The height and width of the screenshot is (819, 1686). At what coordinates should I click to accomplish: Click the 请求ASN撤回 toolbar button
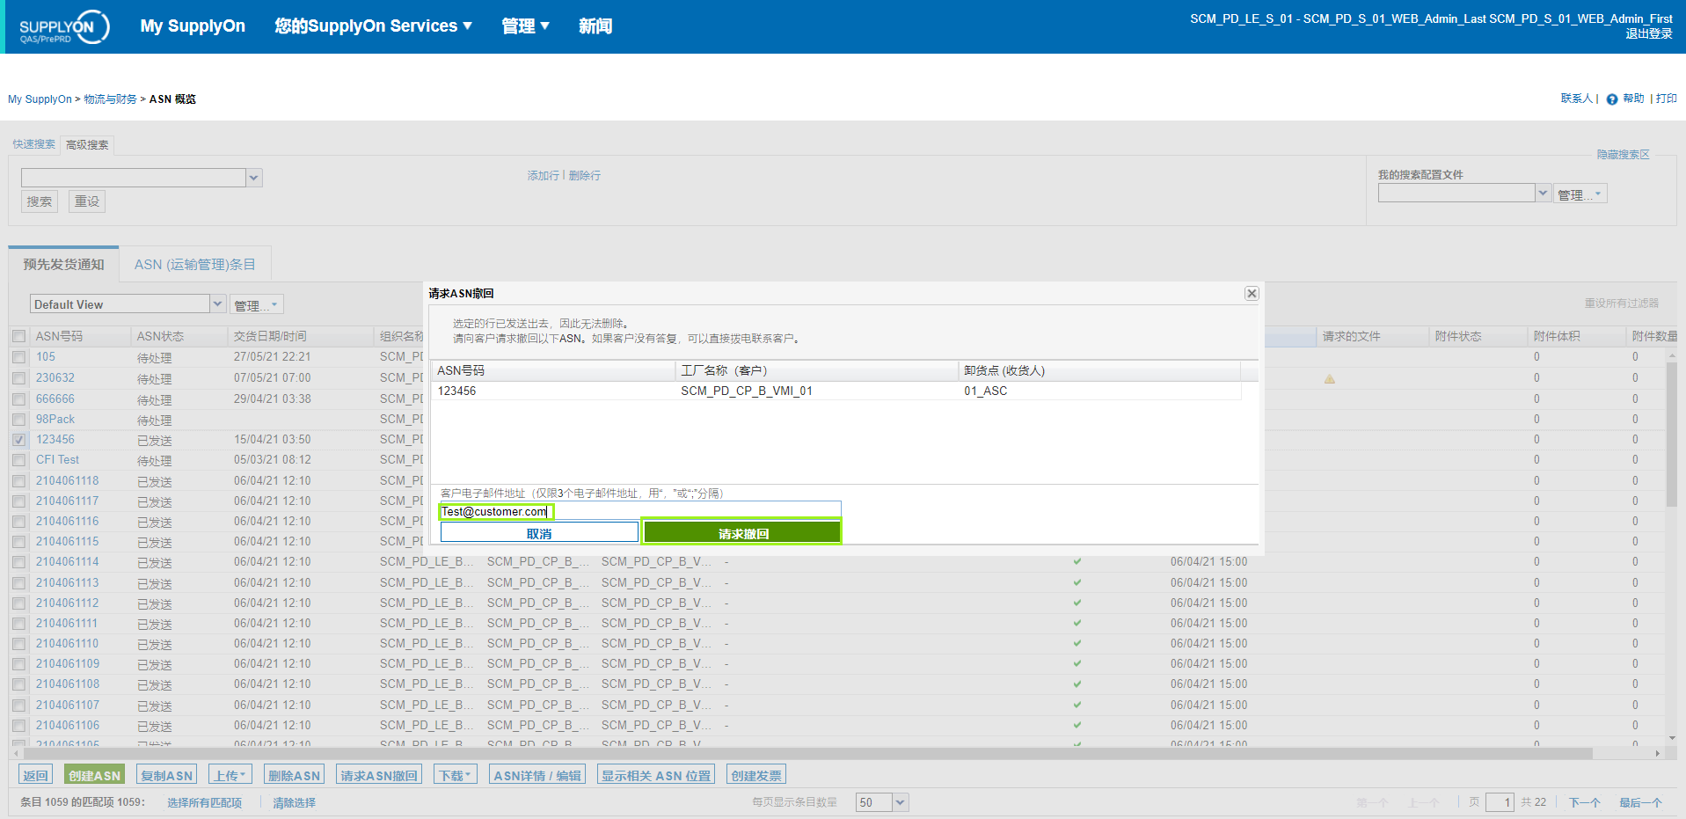click(x=379, y=775)
